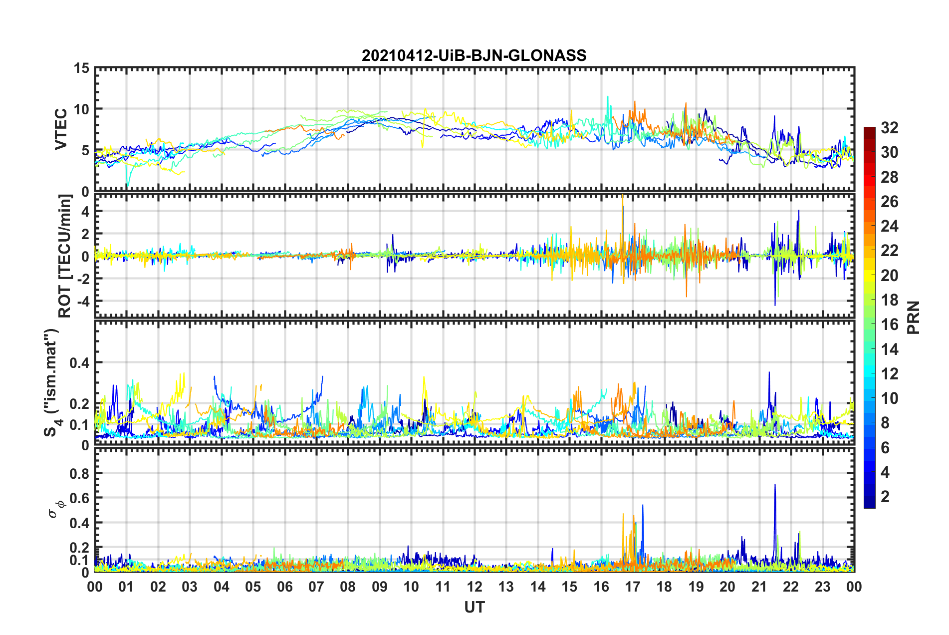The height and width of the screenshot is (635, 949).
Task: Click colorbar tick value 32
Action: coord(889,128)
